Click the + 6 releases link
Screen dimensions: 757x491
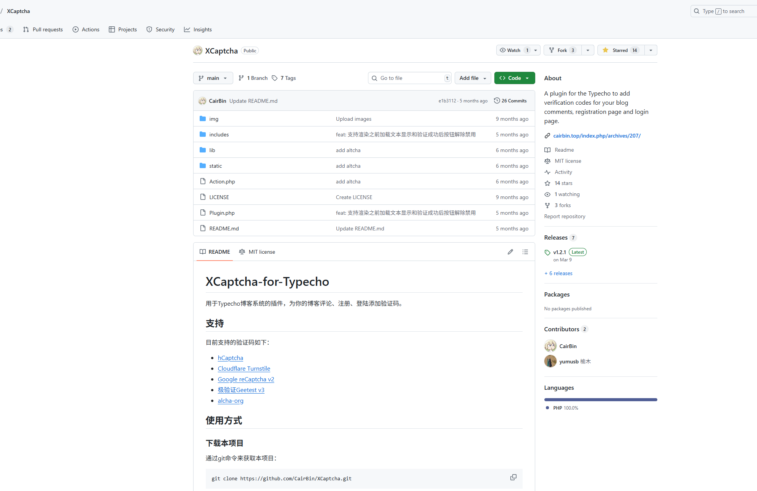(558, 273)
